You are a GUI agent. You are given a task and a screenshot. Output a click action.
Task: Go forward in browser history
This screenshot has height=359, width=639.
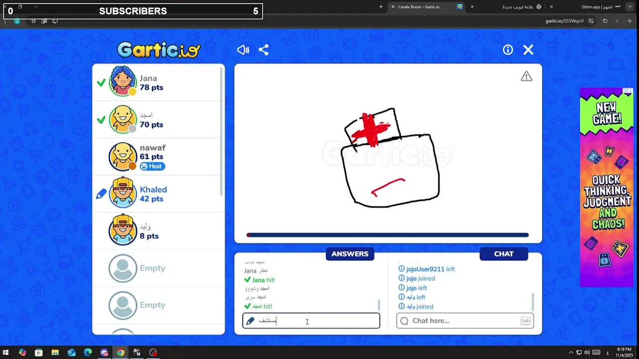coord(618,21)
